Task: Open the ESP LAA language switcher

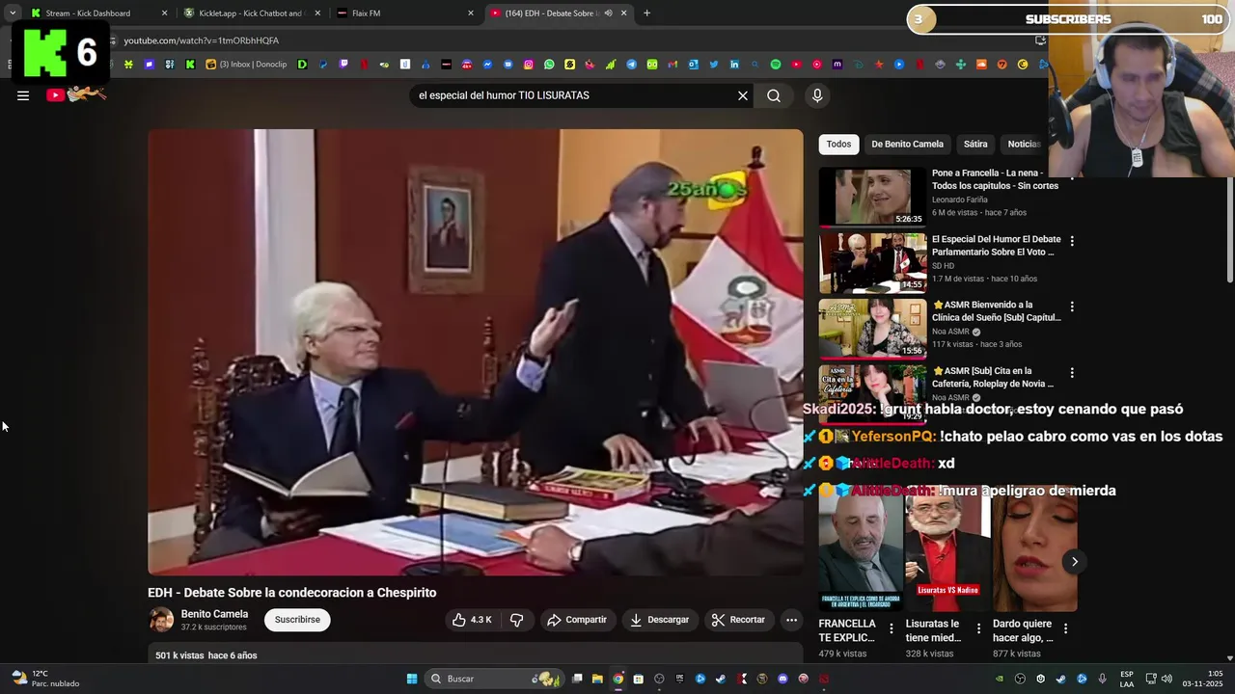Action: [1127, 679]
